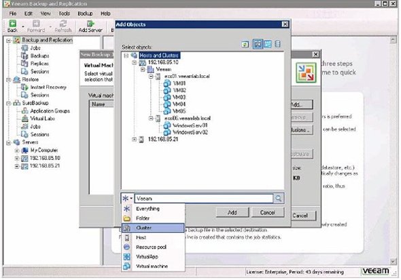The height and width of the screenshot is (280, 401).
Task: Click the refresh icon in Add Objects dialog
Action: pos(245,45)
